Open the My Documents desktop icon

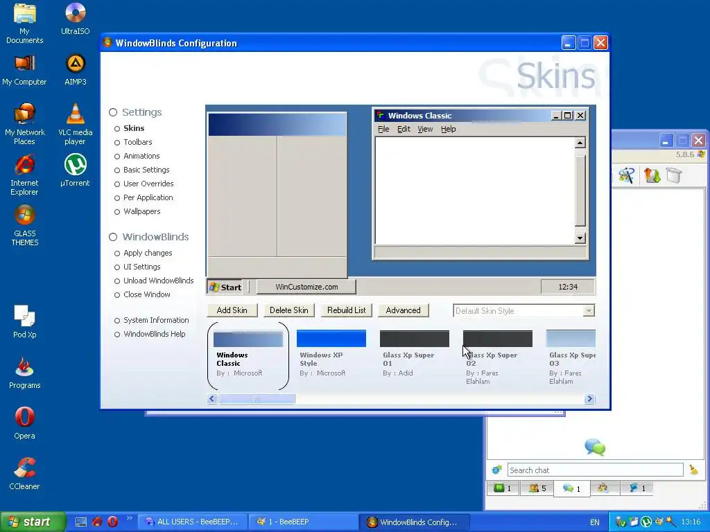coord(24,24)
